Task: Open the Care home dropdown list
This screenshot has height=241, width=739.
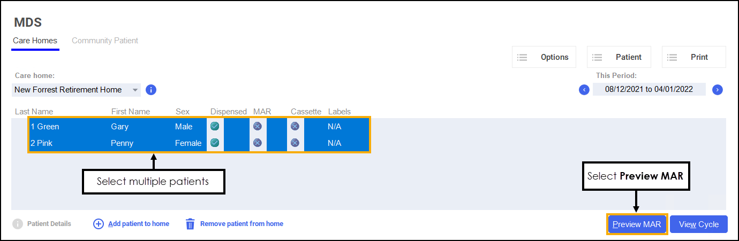Action: tap(135, 90)
